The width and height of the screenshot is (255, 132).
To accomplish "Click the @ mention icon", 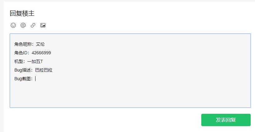I will (x=23, y=25).
